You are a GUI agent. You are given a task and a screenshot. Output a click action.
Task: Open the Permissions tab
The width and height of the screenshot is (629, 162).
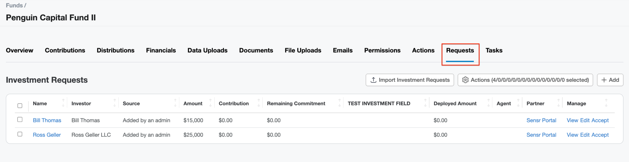[x=382, y=50]
